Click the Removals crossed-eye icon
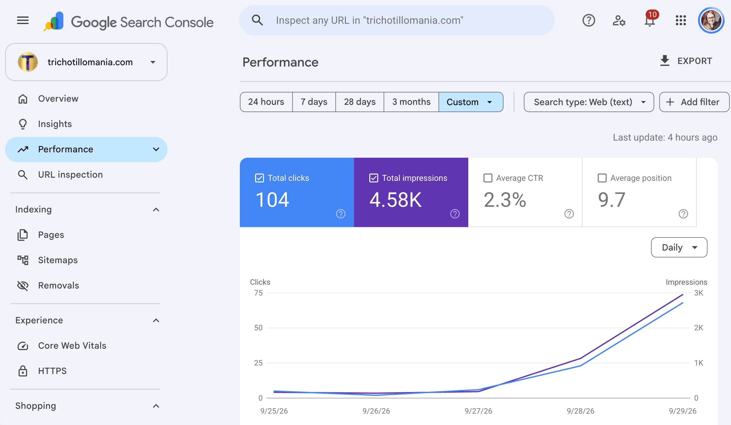 pyautogui.click(x=23, y=286)
